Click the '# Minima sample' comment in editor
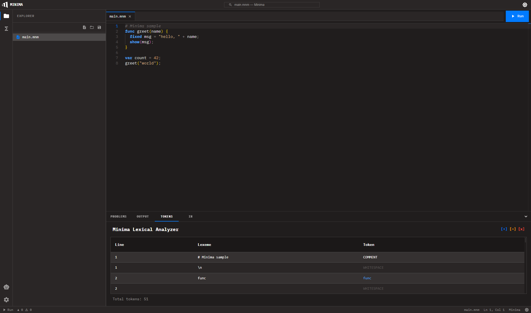The image size is (531, 313). [143, 26]
